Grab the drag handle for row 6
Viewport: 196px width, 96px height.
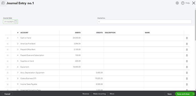[x=8, y=67]
